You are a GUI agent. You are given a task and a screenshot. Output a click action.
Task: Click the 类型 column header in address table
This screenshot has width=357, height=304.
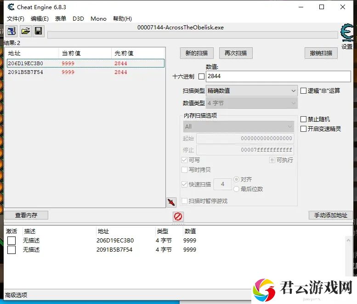[162, 231]
